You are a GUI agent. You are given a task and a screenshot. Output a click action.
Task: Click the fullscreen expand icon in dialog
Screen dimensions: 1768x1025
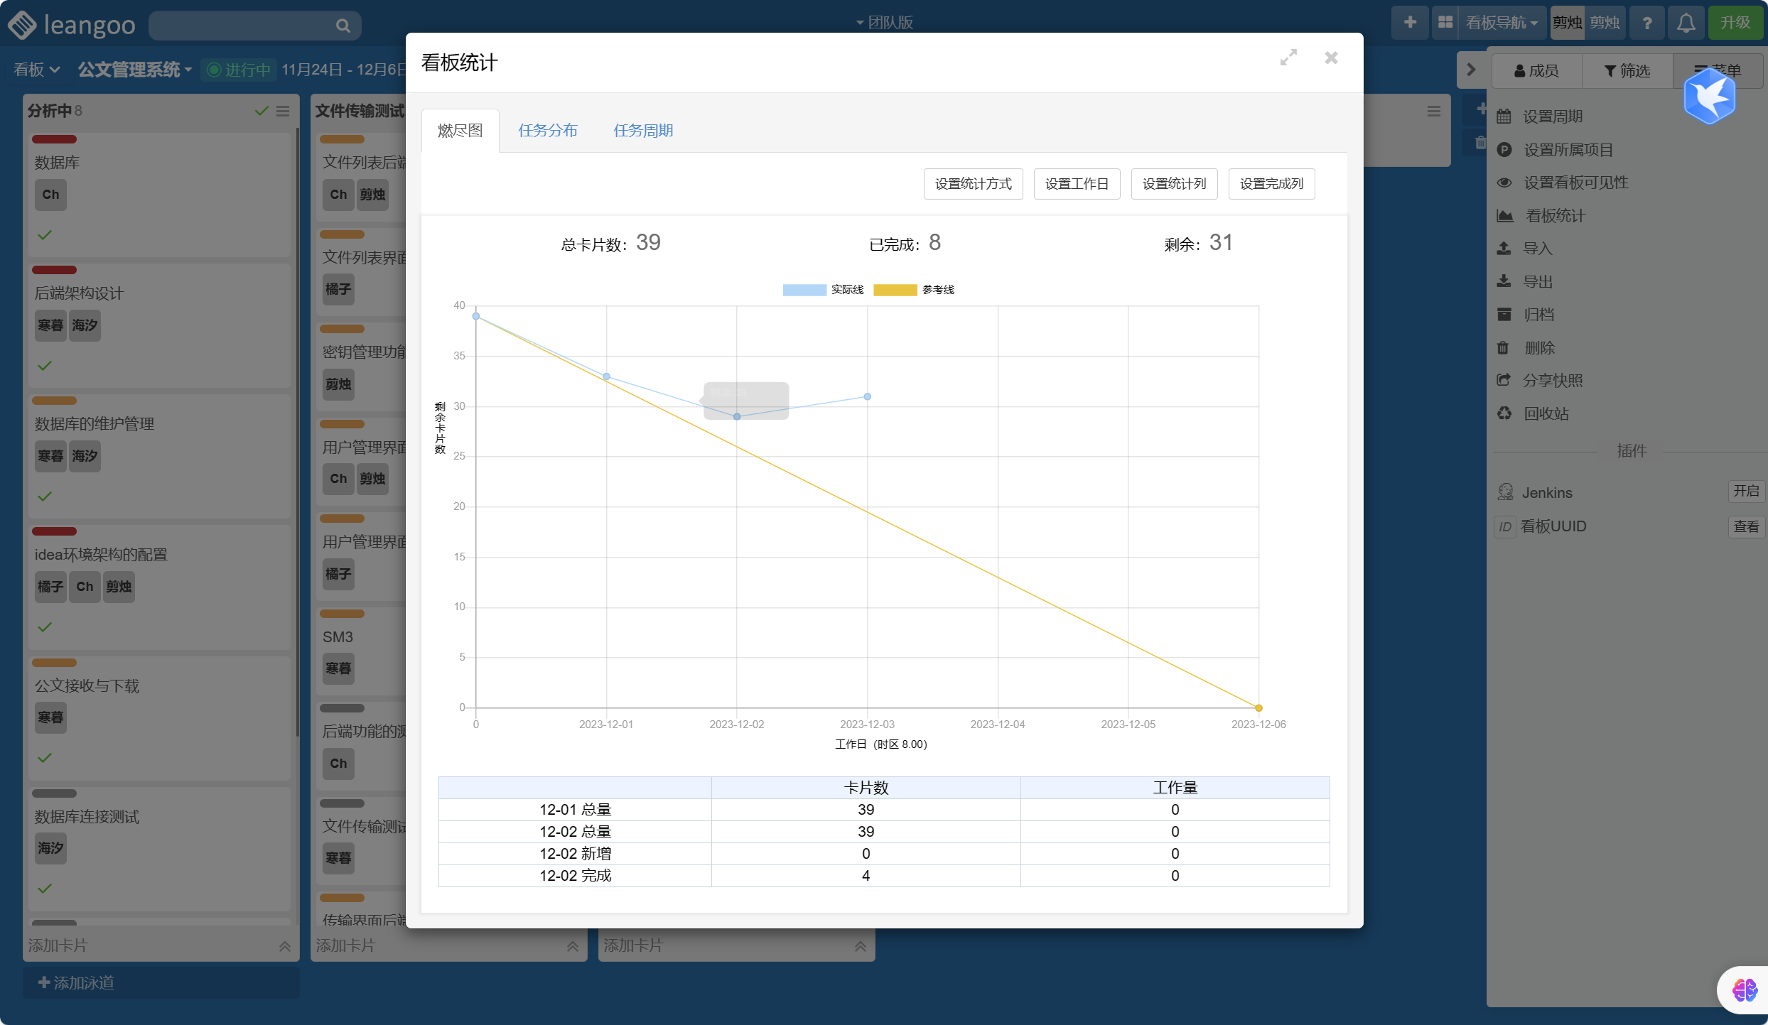click(x=1288, y=58)
